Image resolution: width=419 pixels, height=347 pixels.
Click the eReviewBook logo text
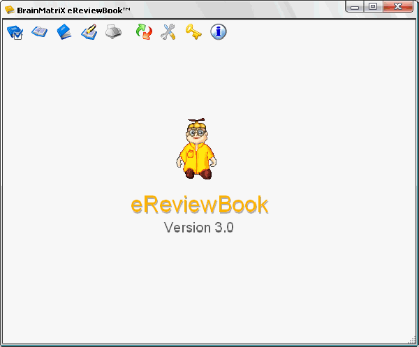click(199, 205)
